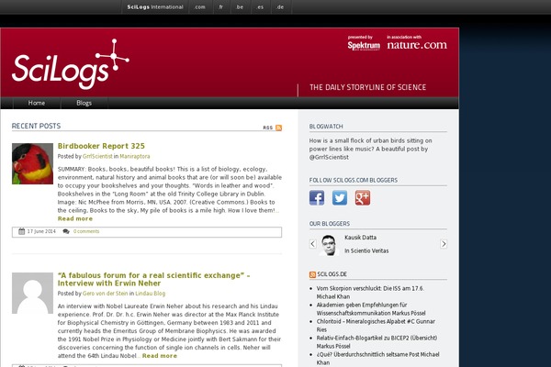Click The Daily Storyline of Science tagline
This screenshot has height=367, width=551.
367,87
